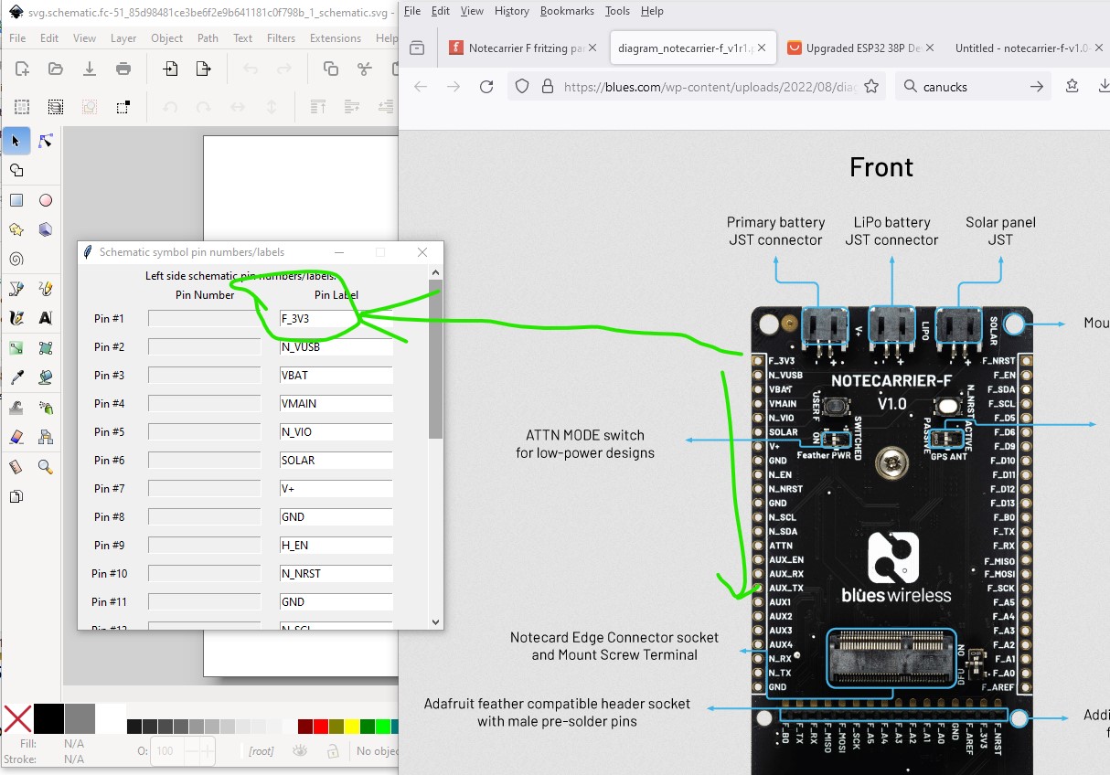Select the Star and polygon tool
Image resolution: width=1110 pixels, height=775 pixels.
point(16,229)
